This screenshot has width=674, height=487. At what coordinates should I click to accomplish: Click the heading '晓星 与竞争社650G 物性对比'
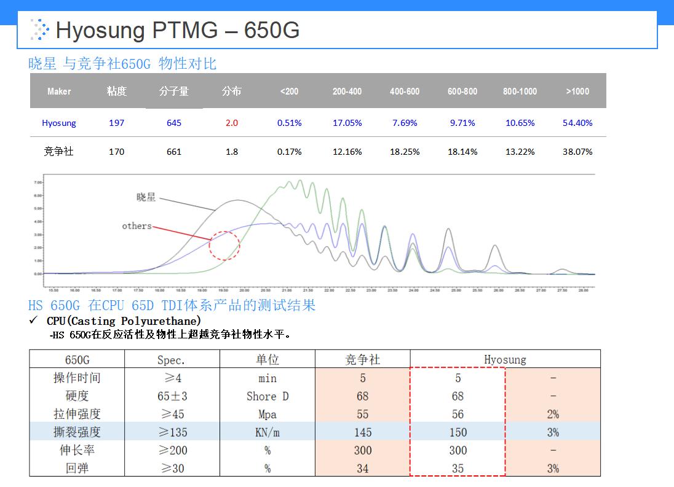click(122, 63)
